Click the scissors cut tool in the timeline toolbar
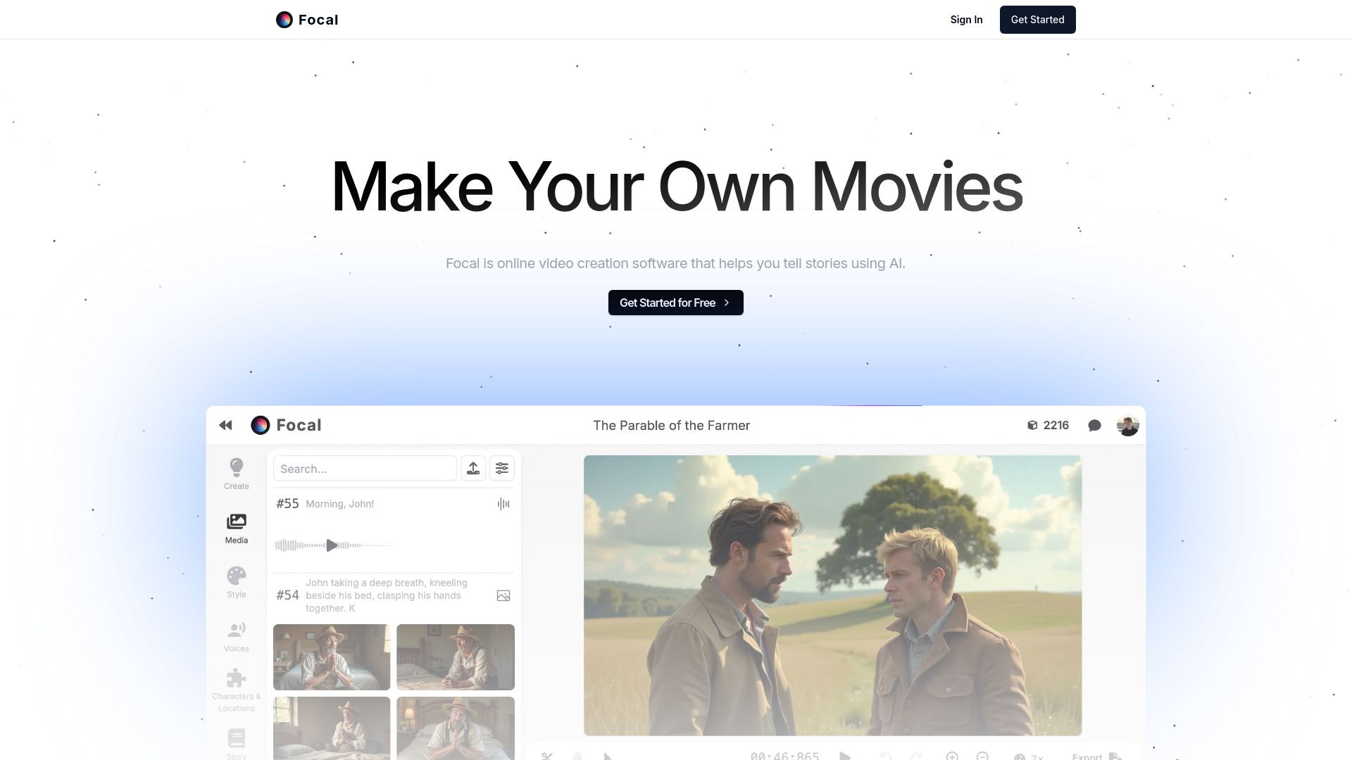Screen dimensions: 1352x760 (x=548, y=757)
